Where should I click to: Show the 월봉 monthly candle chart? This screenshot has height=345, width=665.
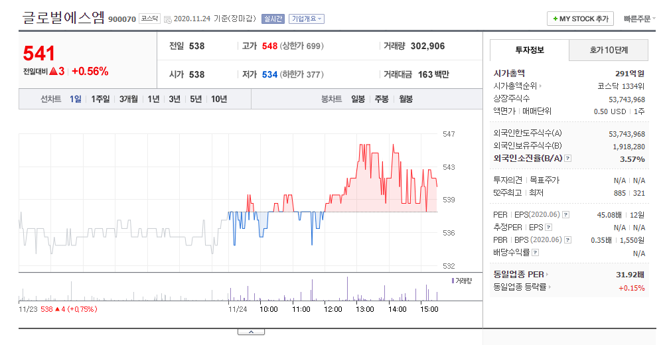pyautogui.click(x=406, y=99)
